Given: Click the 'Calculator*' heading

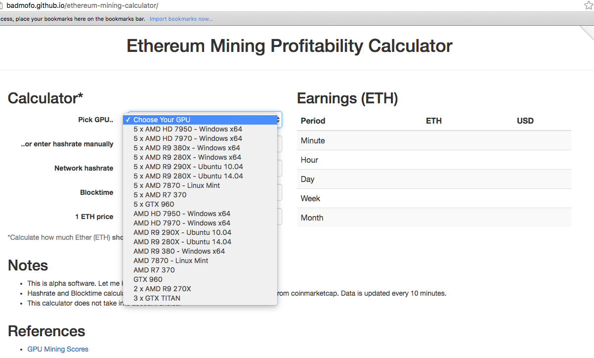Looking at the screenshot, I should tap(45, 98).
